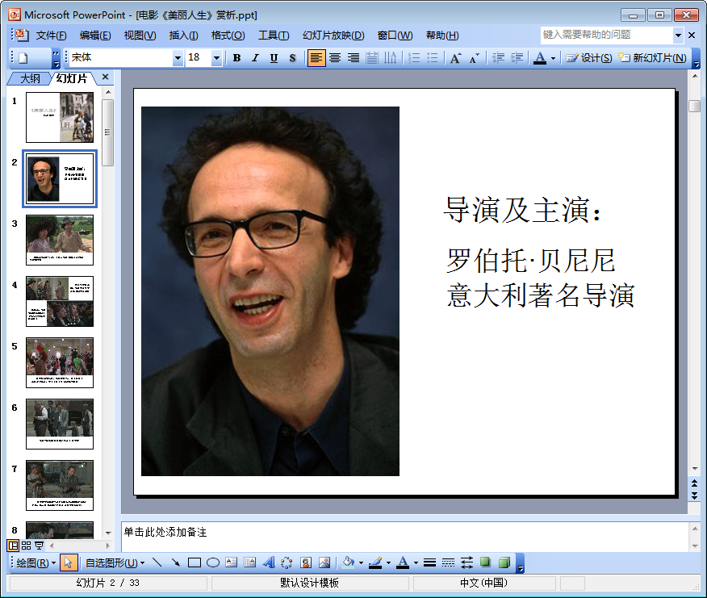The width and height of the screenshot is (707, 598).
Task: Click the Increase Indent icon
Action: [x=517, y=58]
